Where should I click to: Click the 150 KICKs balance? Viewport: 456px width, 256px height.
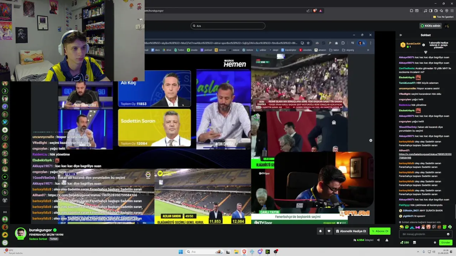click(404, 242)
